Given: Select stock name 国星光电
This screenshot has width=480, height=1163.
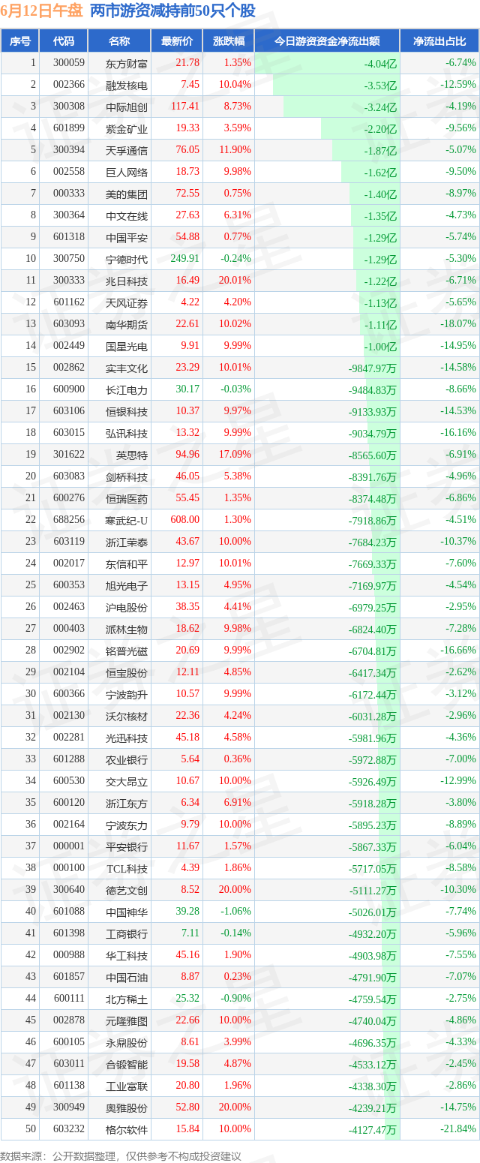Looking at the screenshot, I should click(127, 347).
